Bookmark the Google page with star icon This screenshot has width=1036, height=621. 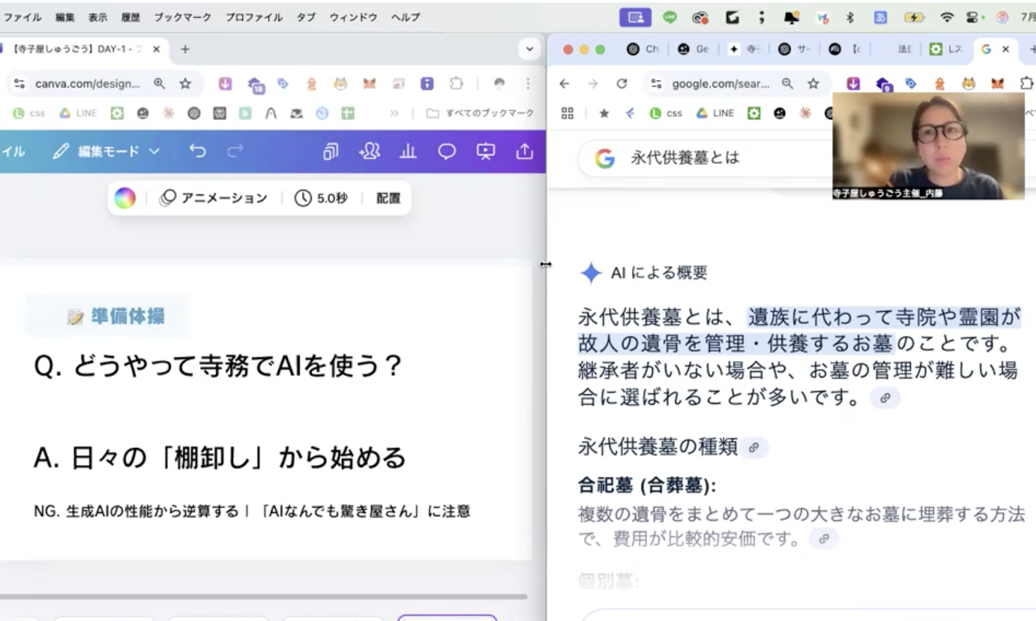tap(813, 83)
